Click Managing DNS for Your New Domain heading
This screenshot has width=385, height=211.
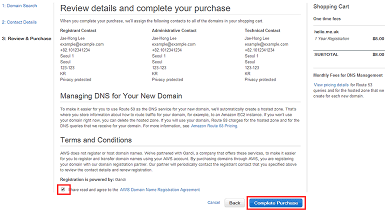click(x=121, y=95)
